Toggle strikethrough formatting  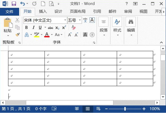click(51, 28)
